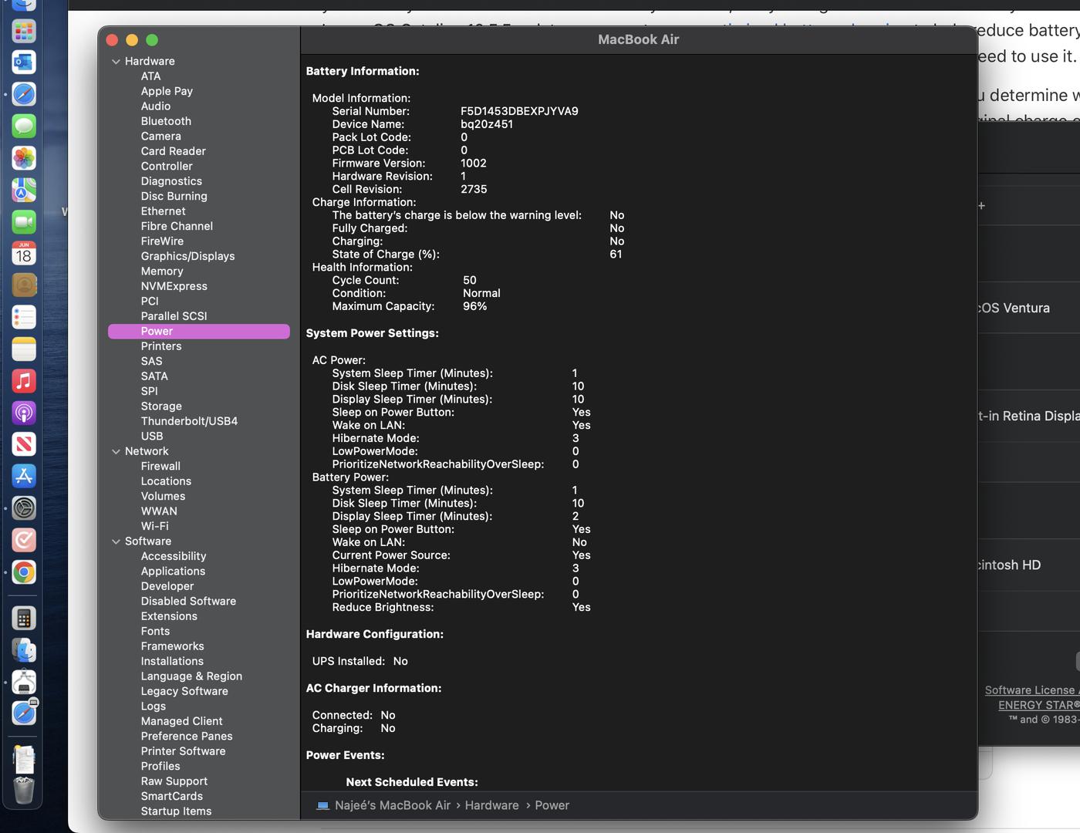This screenshot has height=833, width=1080.
Task: Click System Information chip icon in Dock
Action: (24, 683)
